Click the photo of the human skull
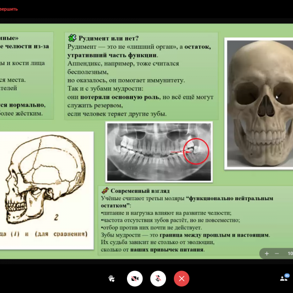The image size is (293, 293). pyautogui.click(x=259, y=103)
